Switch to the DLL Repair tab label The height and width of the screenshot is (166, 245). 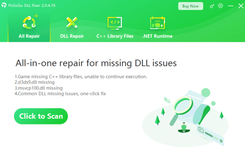pos(72,36)
